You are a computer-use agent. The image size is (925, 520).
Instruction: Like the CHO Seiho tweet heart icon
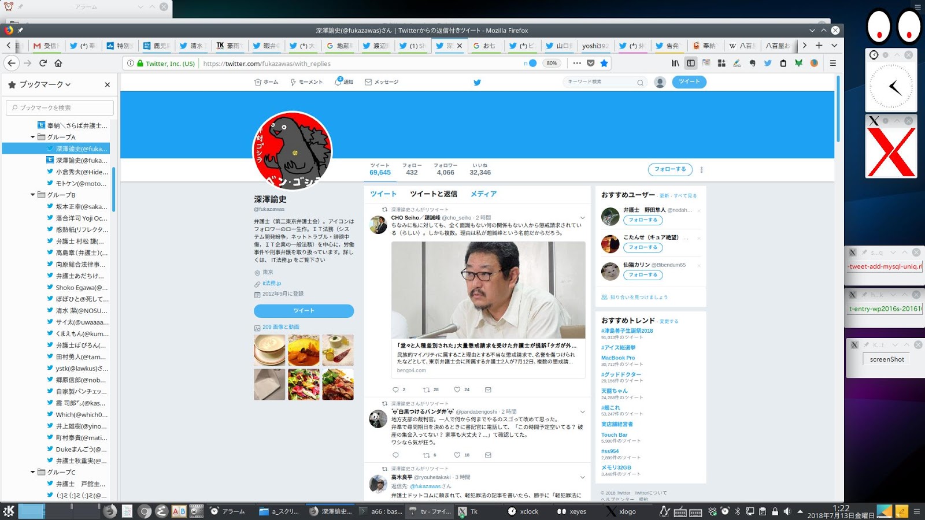click(457, 389)
